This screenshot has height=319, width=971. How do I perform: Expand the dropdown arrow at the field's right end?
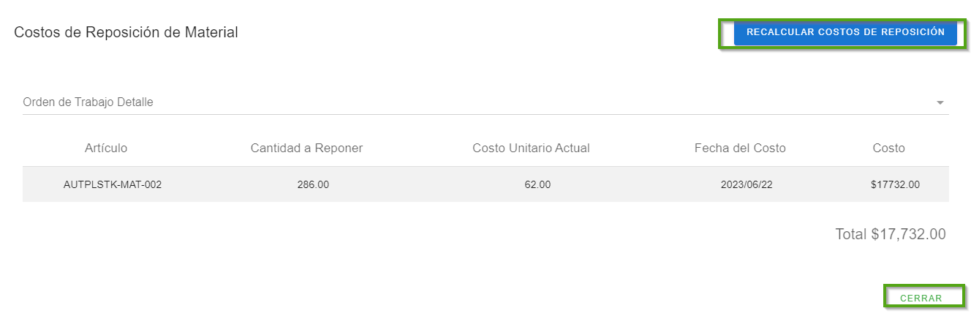[940, 102]
